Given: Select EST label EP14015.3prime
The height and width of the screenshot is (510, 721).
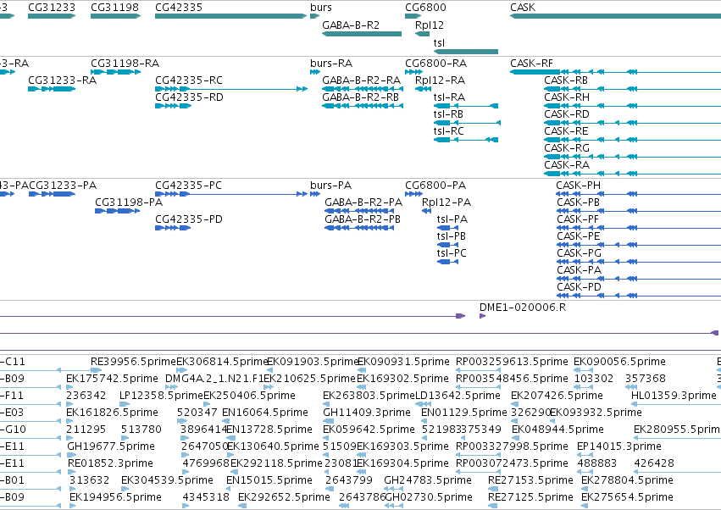Looking at the screenshot, I should coord(619,446).
